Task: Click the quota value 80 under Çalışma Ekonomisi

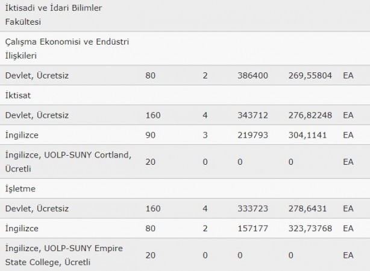Action: pyautogui.click(x=150, y=75)
